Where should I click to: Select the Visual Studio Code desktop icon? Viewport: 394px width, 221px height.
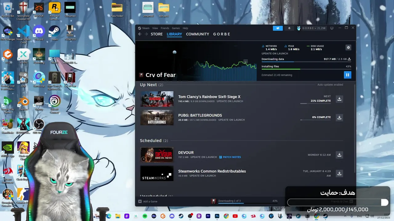click(x=23, y=34)
